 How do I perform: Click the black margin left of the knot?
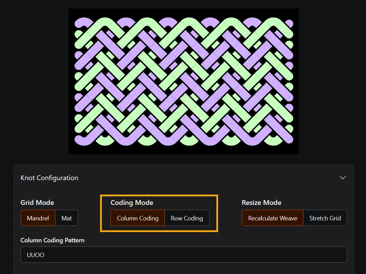coord(72,81)
